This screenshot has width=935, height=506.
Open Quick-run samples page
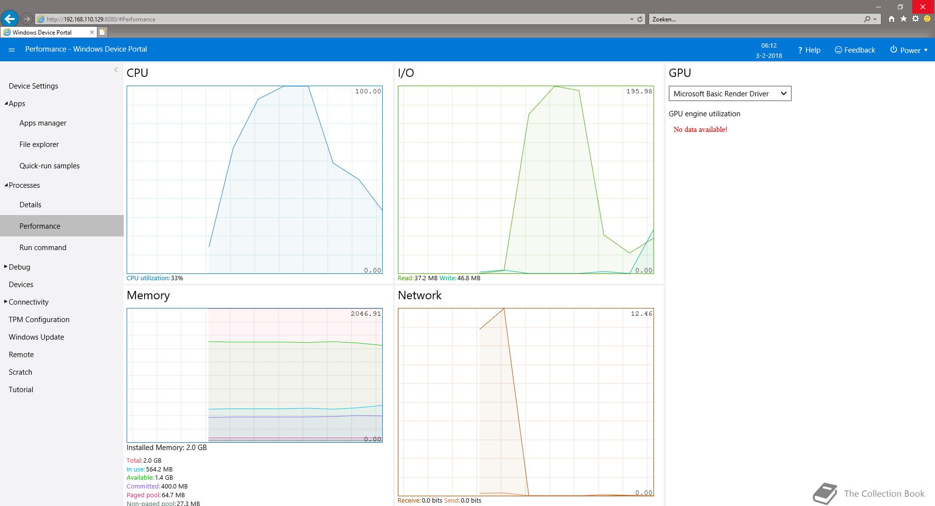click(x=50, y=166)
